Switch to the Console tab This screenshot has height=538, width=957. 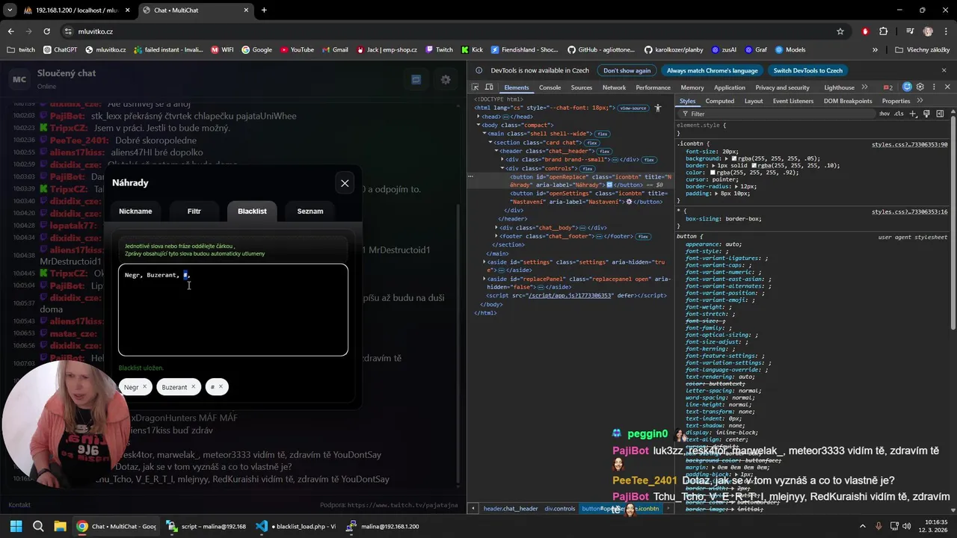tap(550, 87)
